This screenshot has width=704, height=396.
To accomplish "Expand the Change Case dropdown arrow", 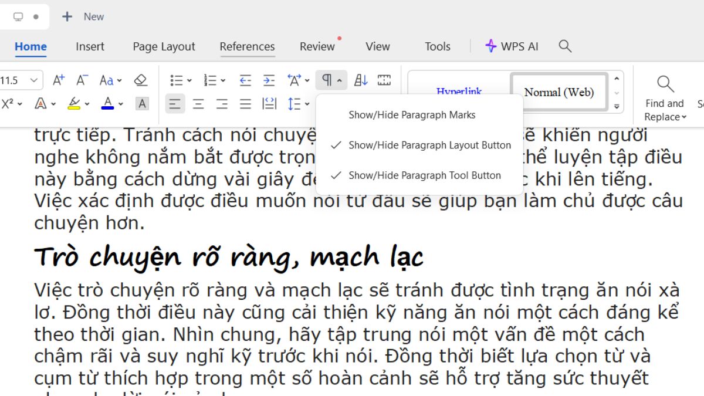I will point(120,80).
